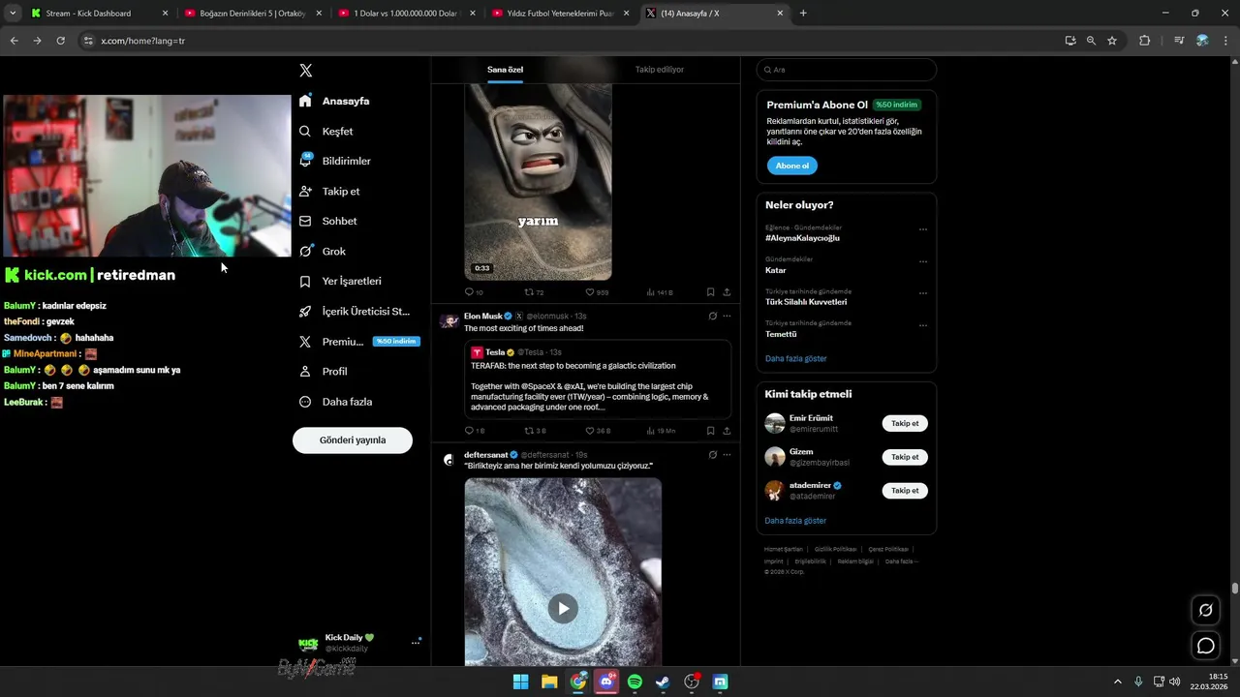Open more options on Elon Musk's post
This screenshot has width=1240, height=697.
(x=727, y=316)
